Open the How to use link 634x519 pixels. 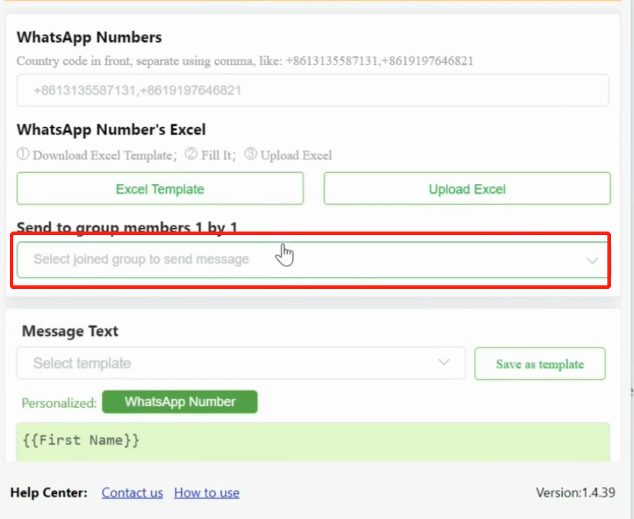click(x=206, y=492)
